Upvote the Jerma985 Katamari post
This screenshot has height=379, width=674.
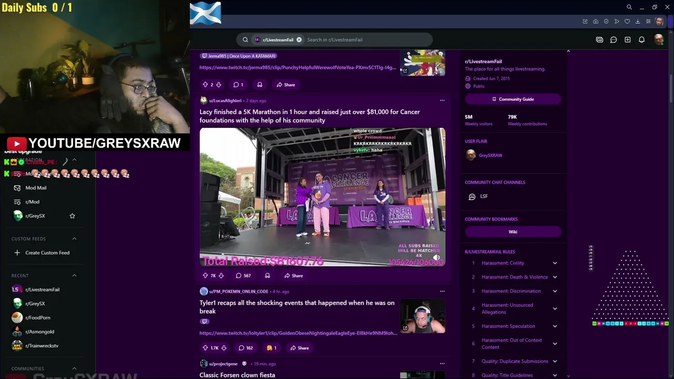click(x=205, y=85)
